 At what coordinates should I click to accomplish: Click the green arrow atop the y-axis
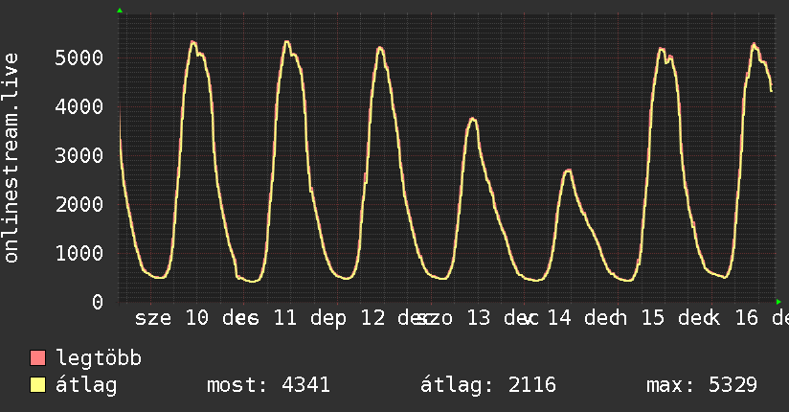coord(120,11)
